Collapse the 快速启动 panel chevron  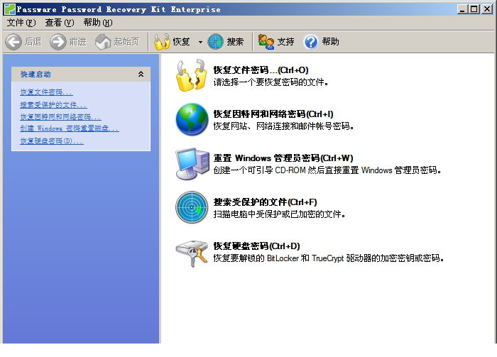(141, 74)
